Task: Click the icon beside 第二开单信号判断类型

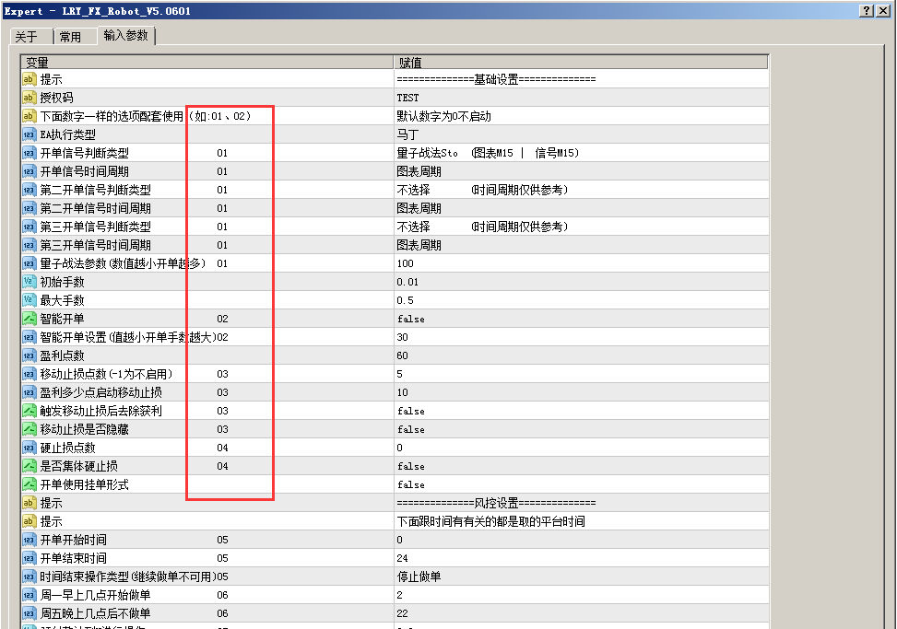Action: click(30, 190)
